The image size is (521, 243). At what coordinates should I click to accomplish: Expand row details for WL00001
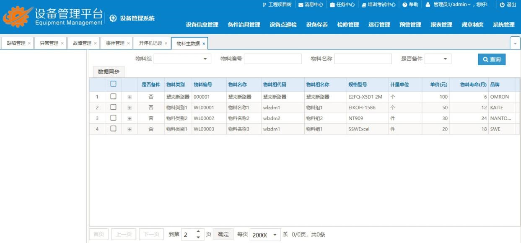click(x=130, y=107)
